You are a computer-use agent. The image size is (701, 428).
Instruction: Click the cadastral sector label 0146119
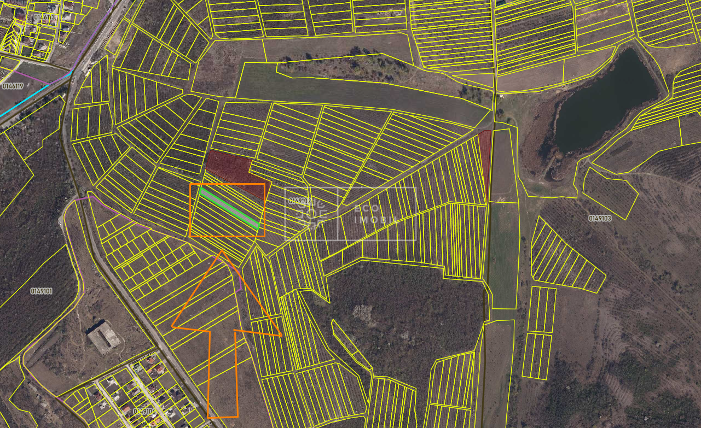point(13,86)
